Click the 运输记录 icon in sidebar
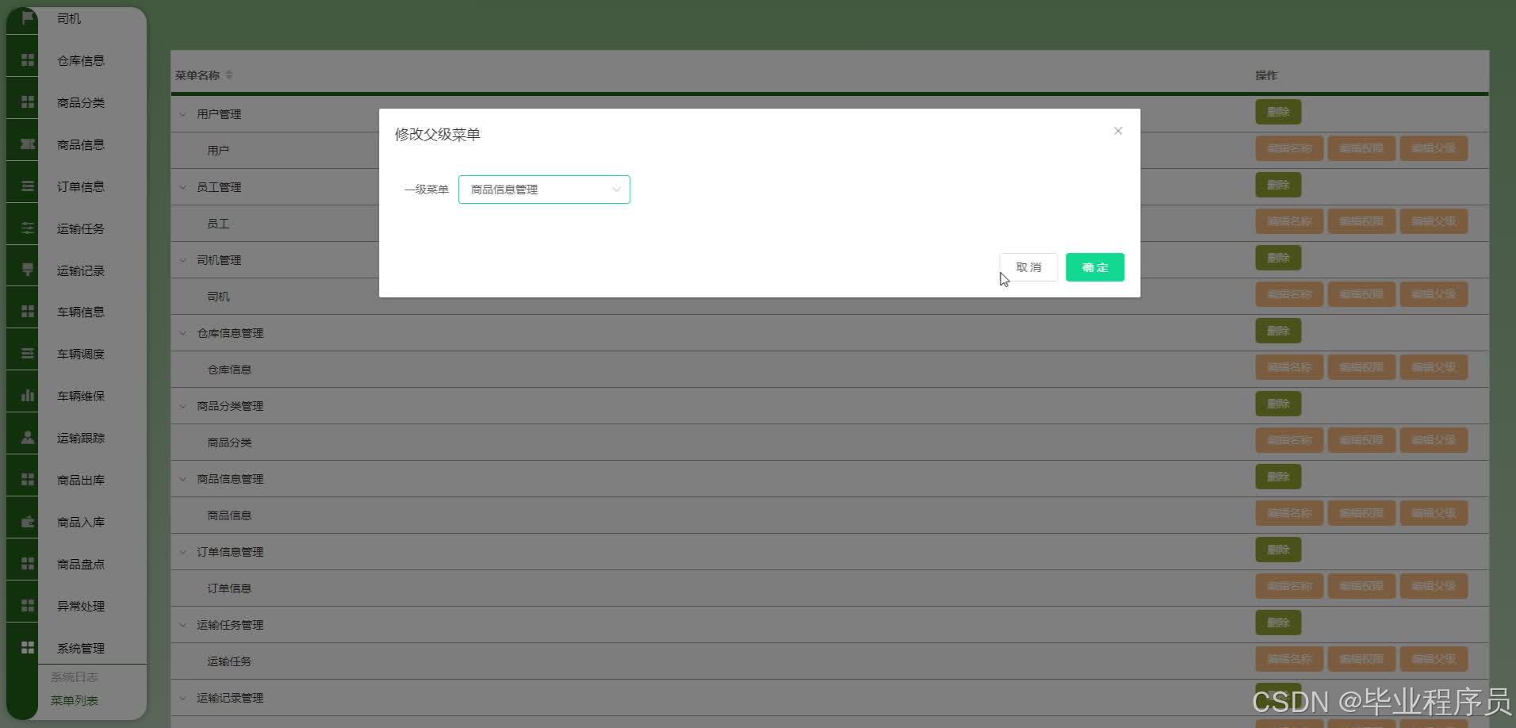The height and width of the screenshot is (728, 1516). (28, 270)
